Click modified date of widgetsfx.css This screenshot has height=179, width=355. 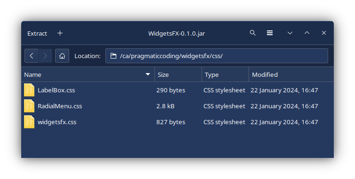point(284,122)
